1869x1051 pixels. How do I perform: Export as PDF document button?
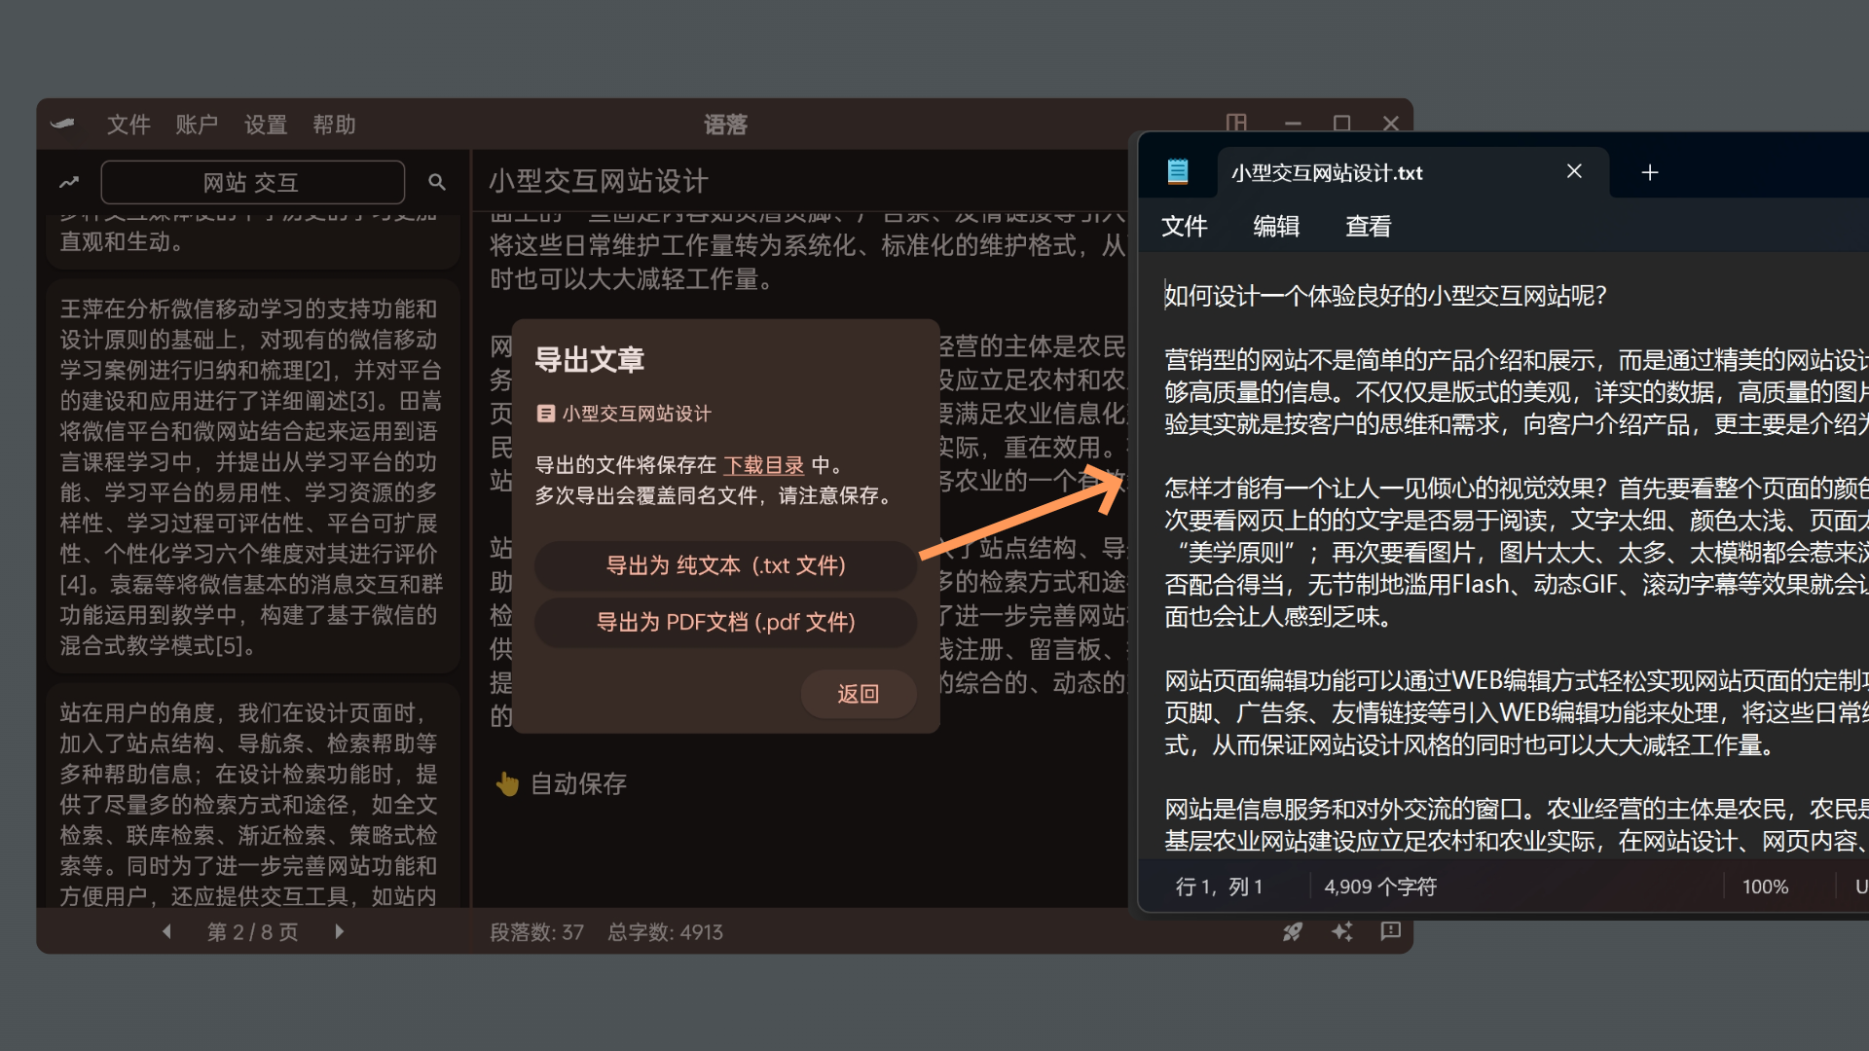725,622
